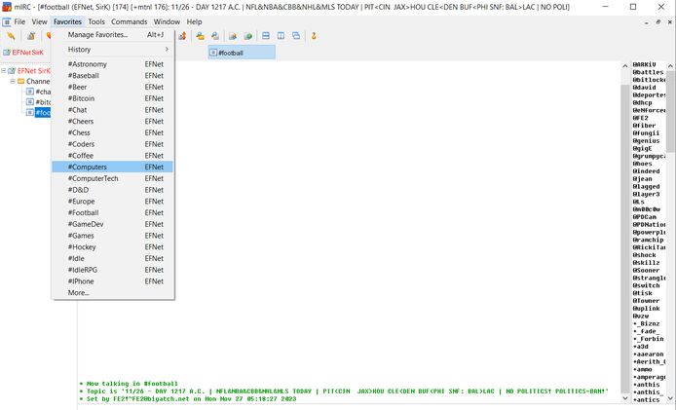
Task: Select EFNet SirK in the treebar
Action: coord(34,71)
